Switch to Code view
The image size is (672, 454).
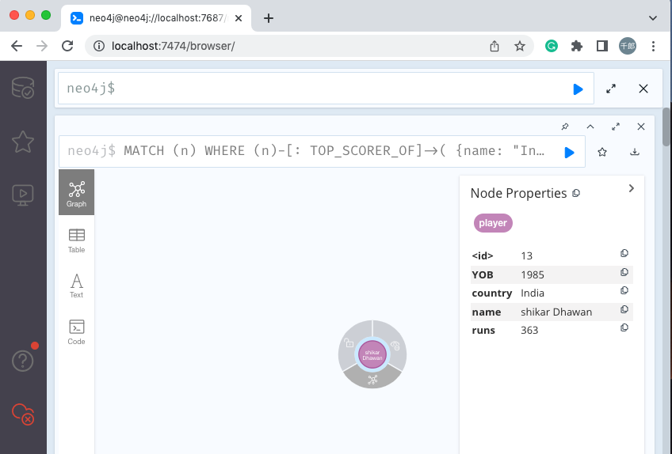coord(76,332)
